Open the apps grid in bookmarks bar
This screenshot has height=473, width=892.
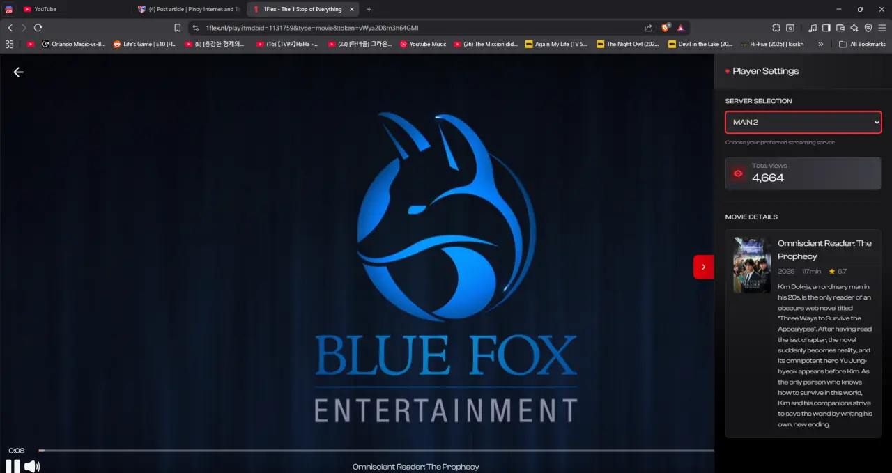[x=9, y=44]
